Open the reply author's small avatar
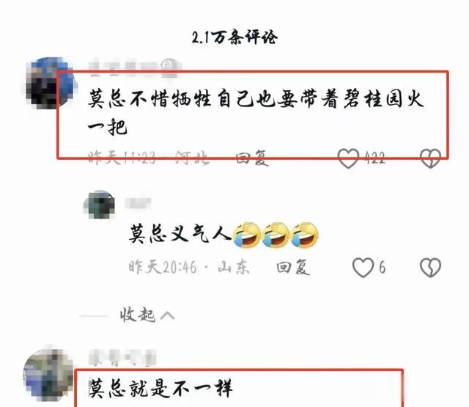This screenshot has height=407, width=469. pos(100,205)
